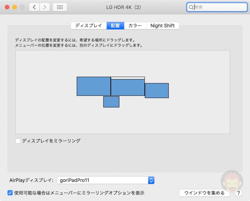The width and height of the screenshot is (250, 201).
Task: Open the Night Shift tab
Action: click(x=162, y=26)
